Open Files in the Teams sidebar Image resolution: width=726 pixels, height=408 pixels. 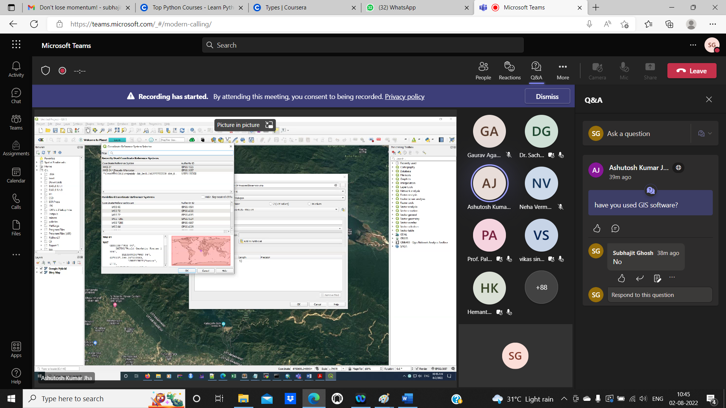tap(16, 228)
